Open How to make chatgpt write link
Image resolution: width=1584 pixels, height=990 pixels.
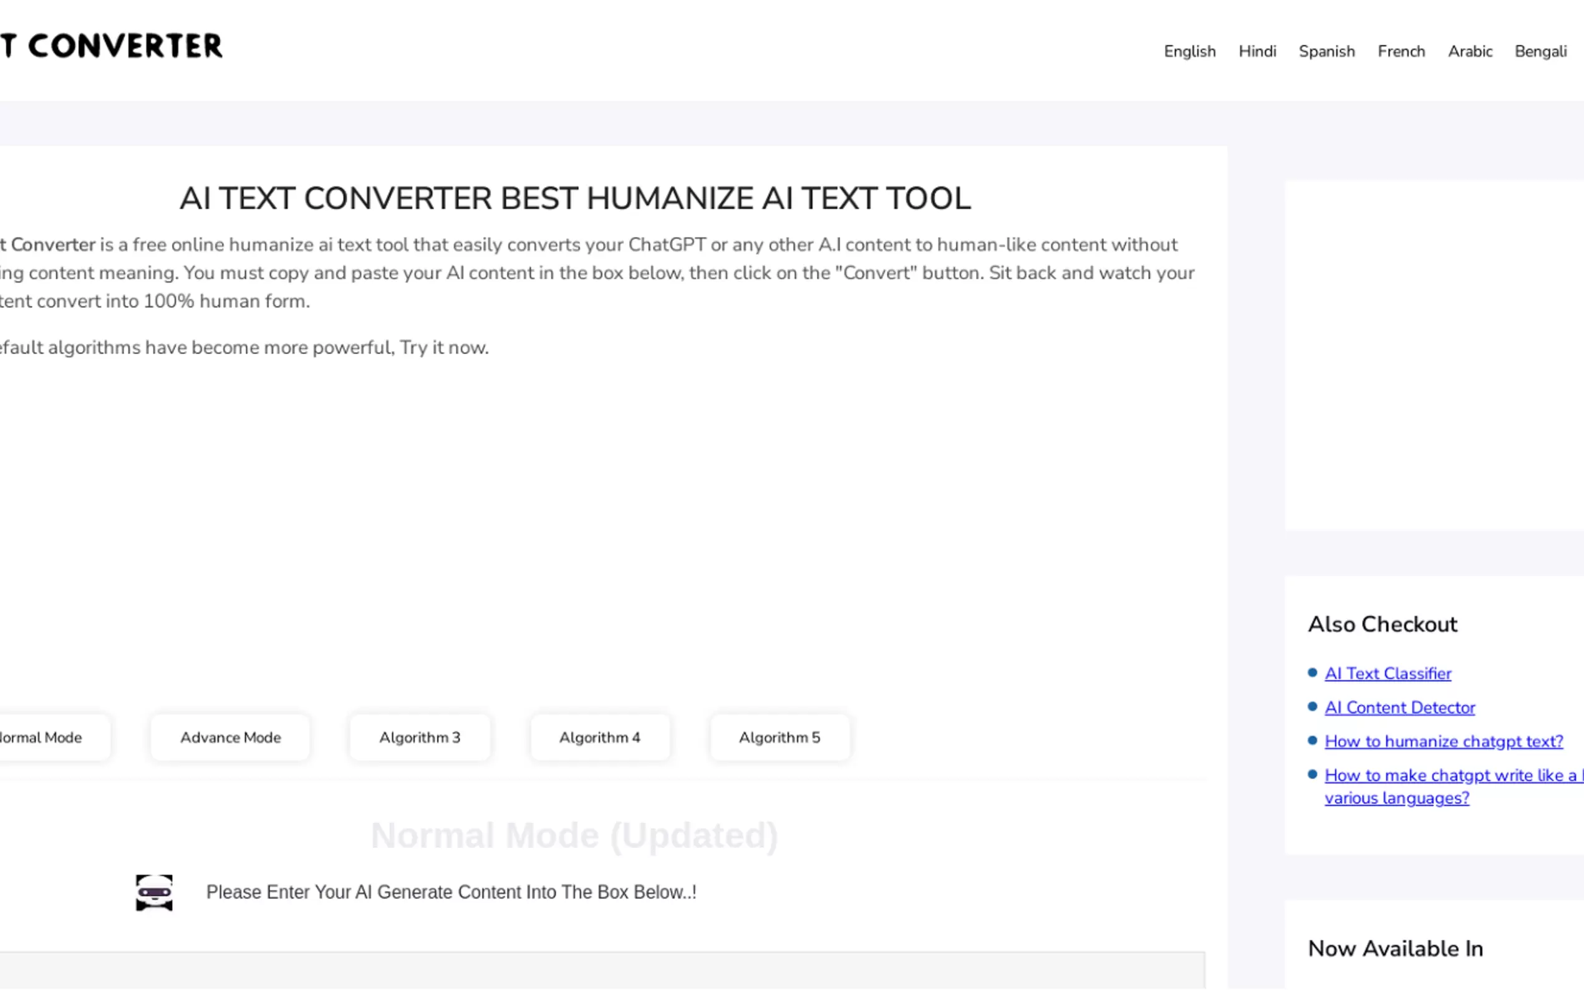1450,776
